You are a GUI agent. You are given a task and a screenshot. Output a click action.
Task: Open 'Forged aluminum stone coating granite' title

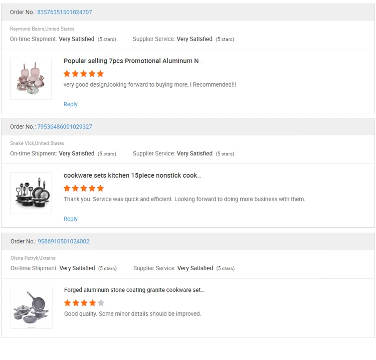tap(134, 290)
